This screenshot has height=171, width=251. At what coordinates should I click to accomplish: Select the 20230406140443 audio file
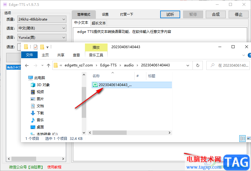pos(132,85)
